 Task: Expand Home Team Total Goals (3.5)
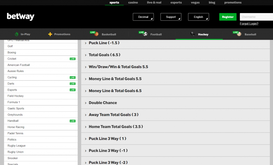click(175, 127)
